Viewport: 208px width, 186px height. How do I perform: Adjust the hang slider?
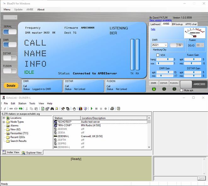pos(165,59)
